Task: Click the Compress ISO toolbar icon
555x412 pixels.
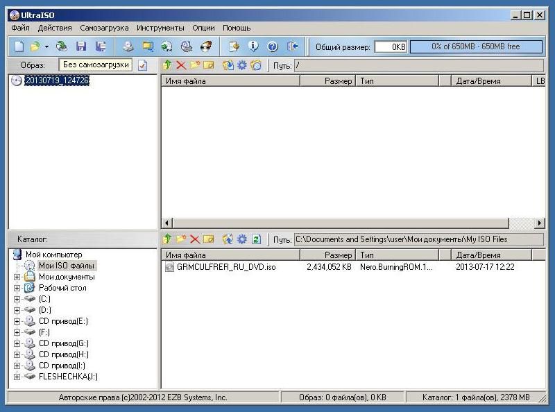Action: [x=148, y=46]
